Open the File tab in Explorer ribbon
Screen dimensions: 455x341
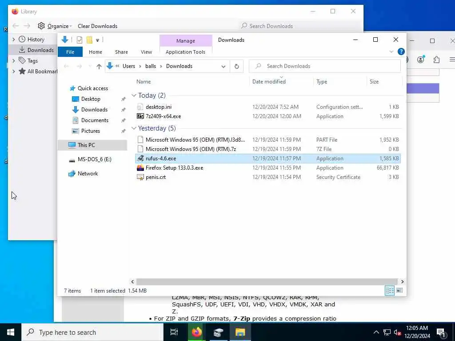[x=70, y=52]
